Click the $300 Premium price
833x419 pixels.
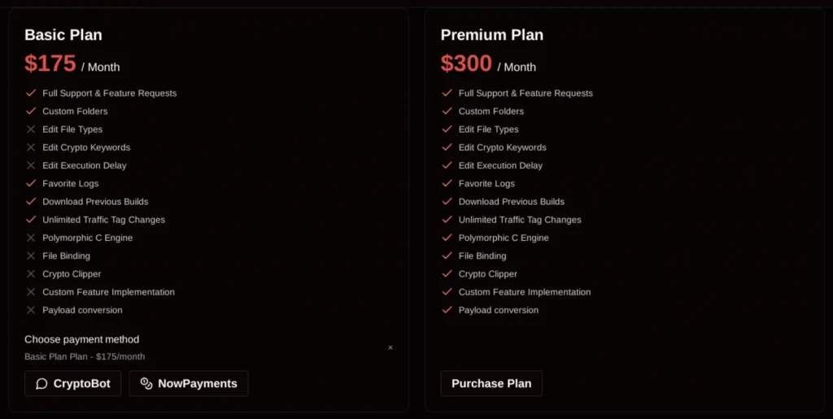[466, 63]
